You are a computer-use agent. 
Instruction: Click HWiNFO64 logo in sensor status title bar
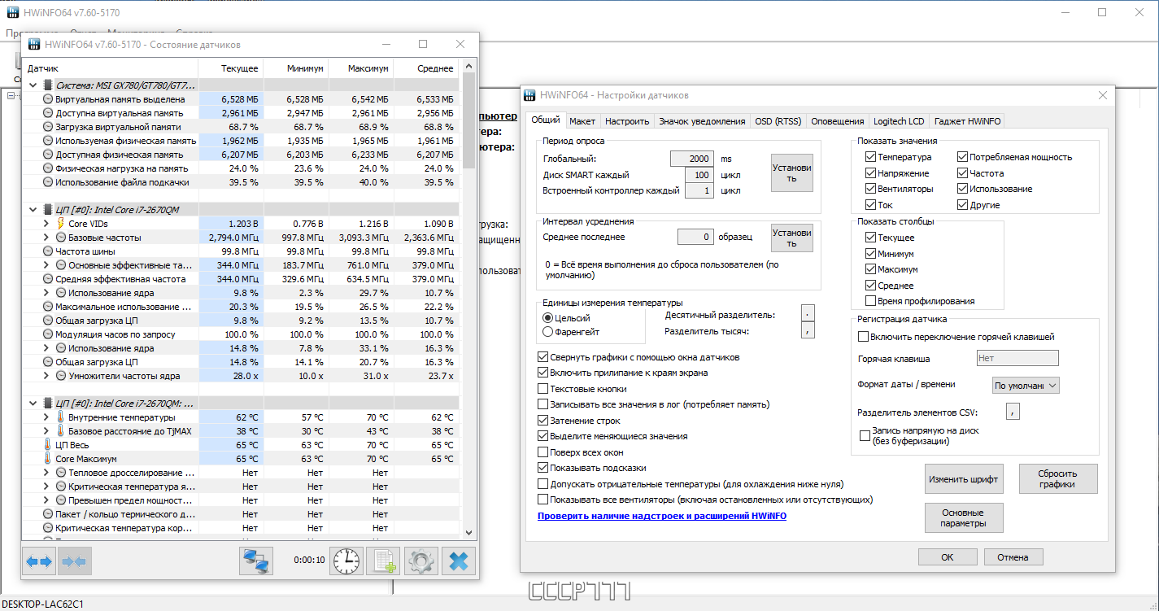point(35,44)
